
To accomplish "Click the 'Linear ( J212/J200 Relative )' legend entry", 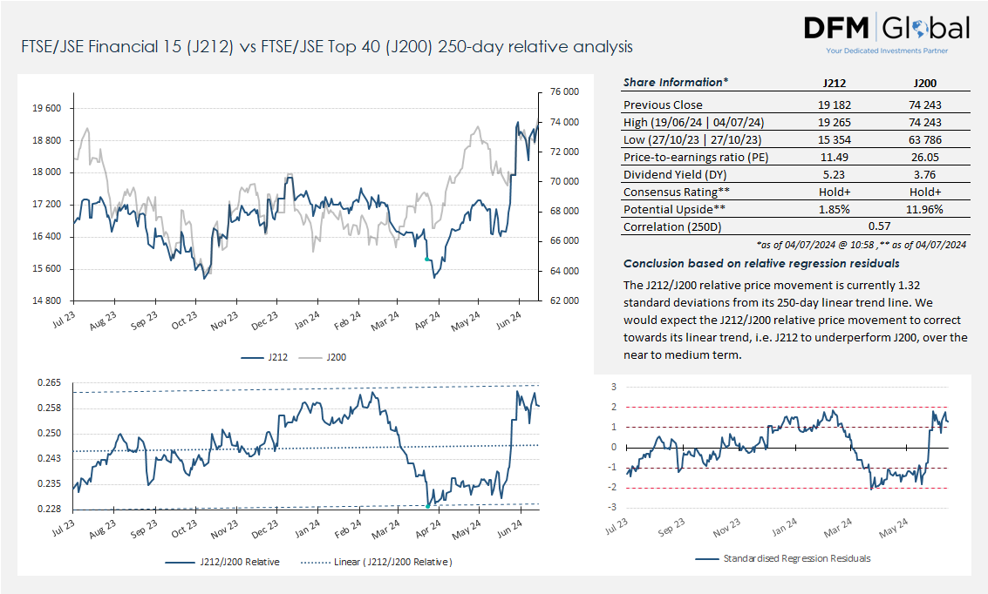I will pyautogui.click(x=377, y=562).
